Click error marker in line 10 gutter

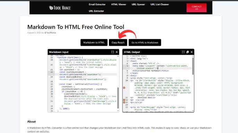coord(124,88)
